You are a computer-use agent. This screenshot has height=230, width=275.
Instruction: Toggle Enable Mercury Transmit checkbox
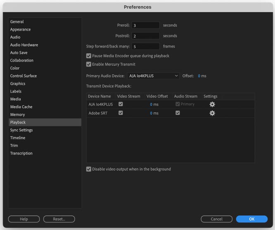click(x=89, y=64)
